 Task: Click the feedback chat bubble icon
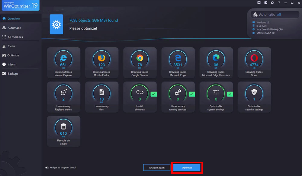(x=259, y=3)
